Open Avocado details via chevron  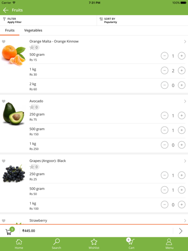(x=185, y=101)
